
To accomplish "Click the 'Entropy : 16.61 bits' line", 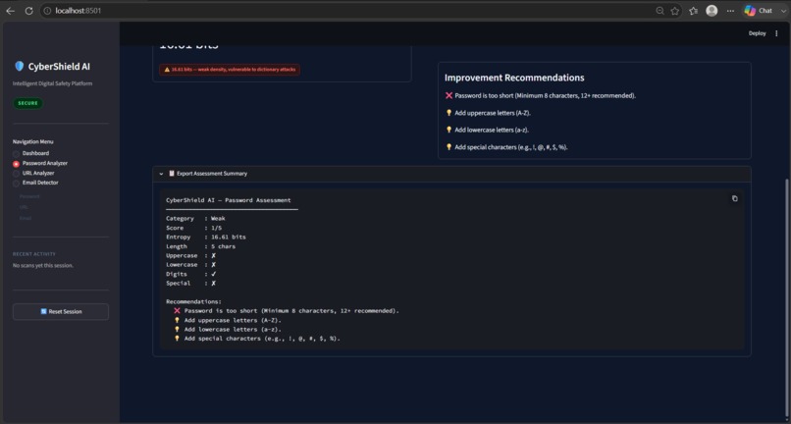I will 206,237.
